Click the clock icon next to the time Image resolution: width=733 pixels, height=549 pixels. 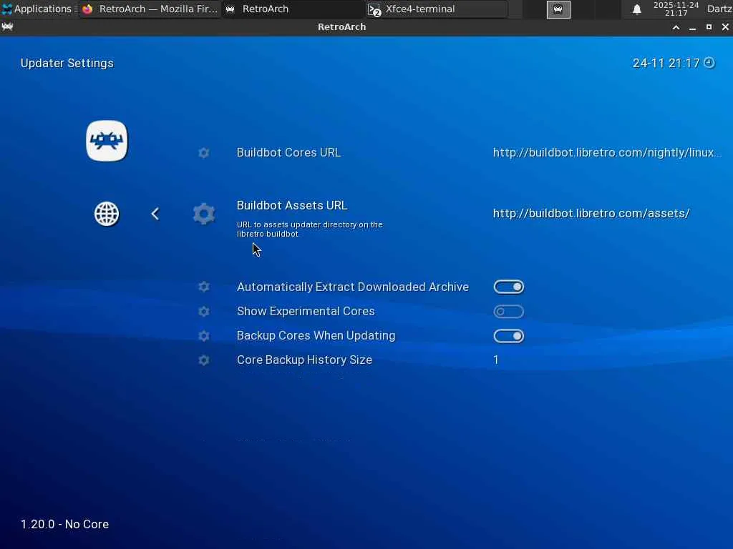(709, 63)
